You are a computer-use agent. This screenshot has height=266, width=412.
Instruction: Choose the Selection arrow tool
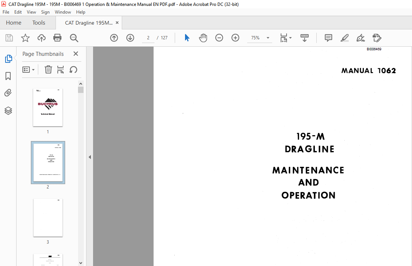pos(187,38)
